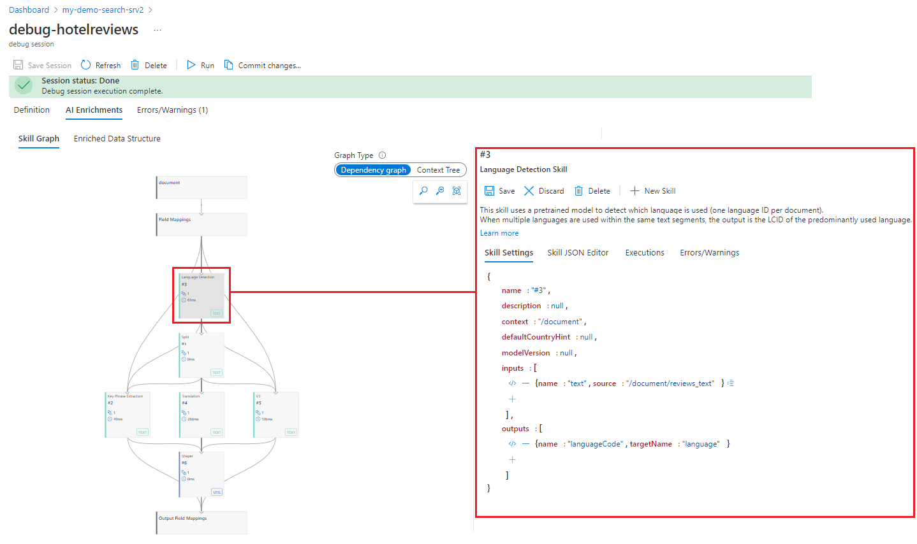Fit the skill graph to view
This screenshot has width=917, height=544.
457,190
